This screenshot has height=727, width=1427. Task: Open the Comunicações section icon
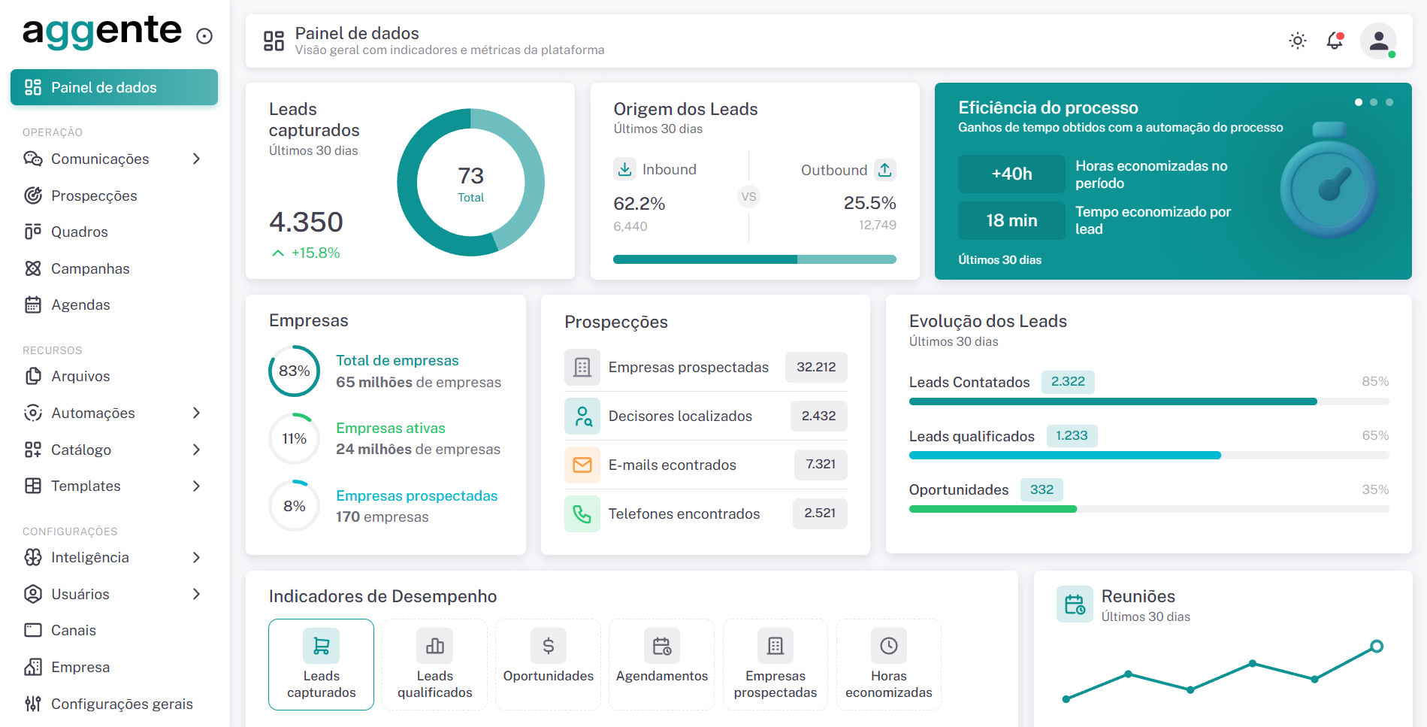point(33,159)
